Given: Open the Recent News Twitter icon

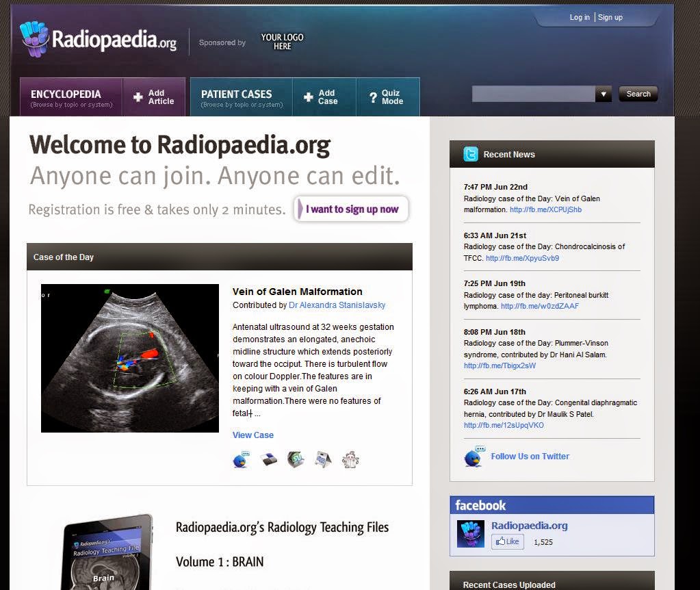Looking at the screenshot, I should (x=471, y=154).
